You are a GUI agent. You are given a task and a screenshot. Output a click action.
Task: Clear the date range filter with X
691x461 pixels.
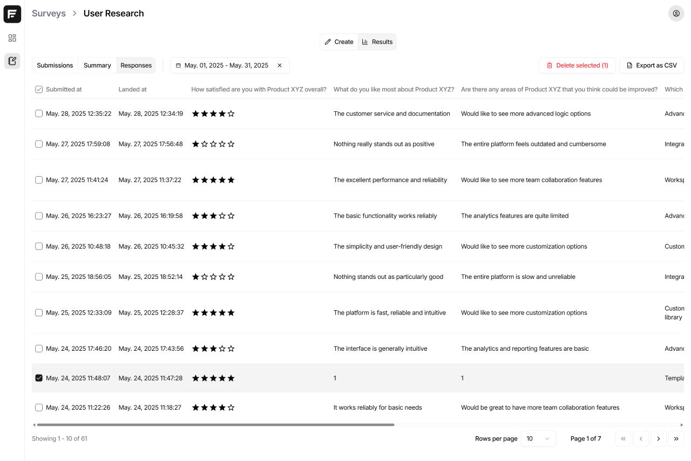click(x=280, y=65)
